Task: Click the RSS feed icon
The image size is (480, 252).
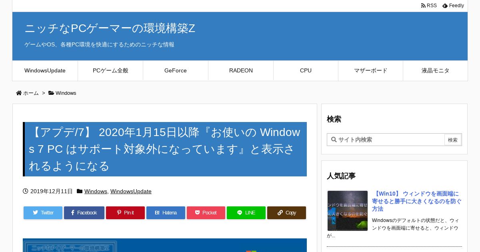Action: (x=423, y=6)
